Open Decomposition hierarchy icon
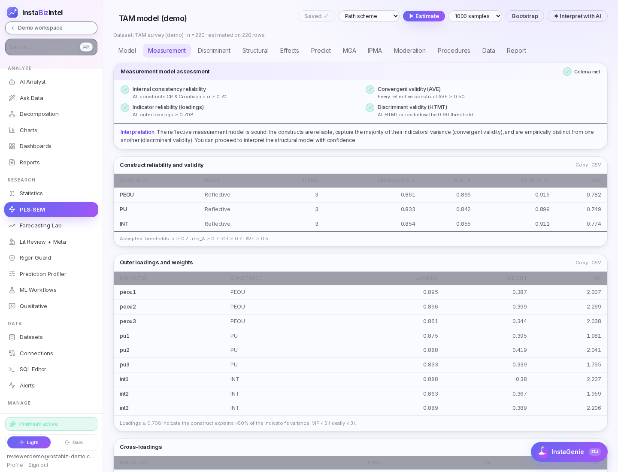618x472 pixels. 12,114
